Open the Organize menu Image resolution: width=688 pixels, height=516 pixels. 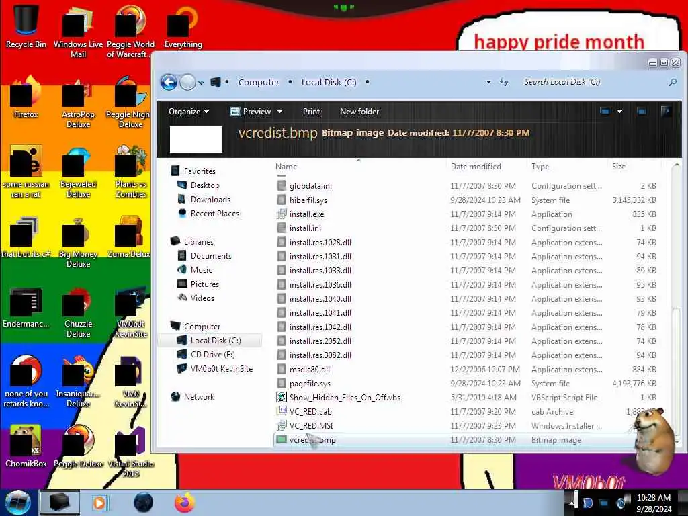pos(189,112)
